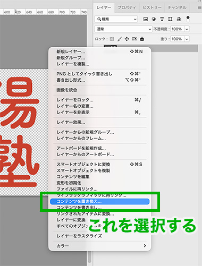Click the shape layer filter icon
The height and width of the screenshot is (266, 202).
pyautogui.click(x=170, y=19)
